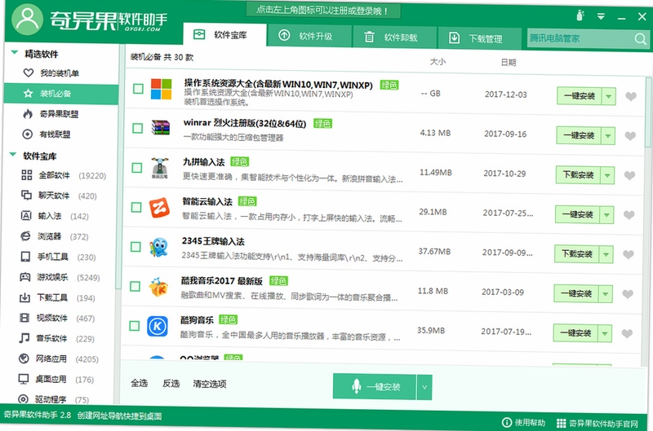Select 全部软件 category
The height and width of the screenshot is (431, 653).
64,175
